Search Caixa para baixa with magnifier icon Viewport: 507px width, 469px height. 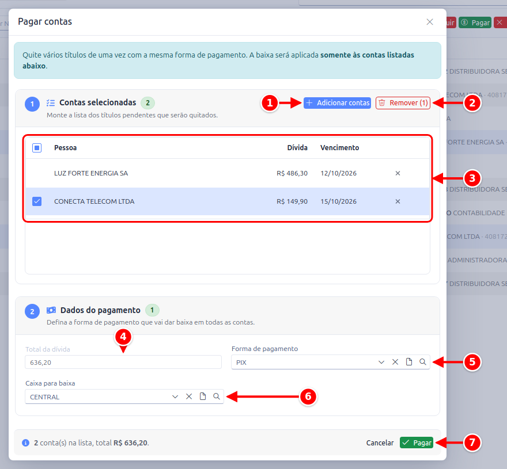pyautogui.click(x=216, y=396)
